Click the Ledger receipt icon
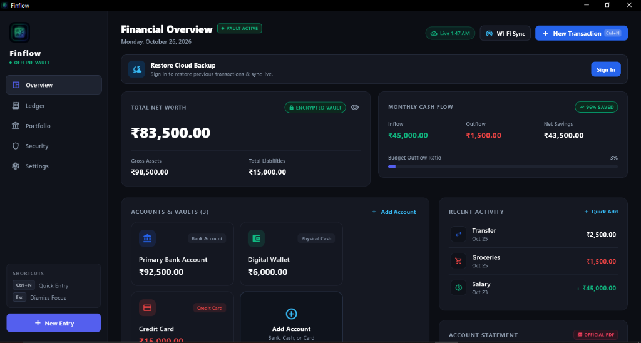641x343 pixels. click(x=16, y=106)
